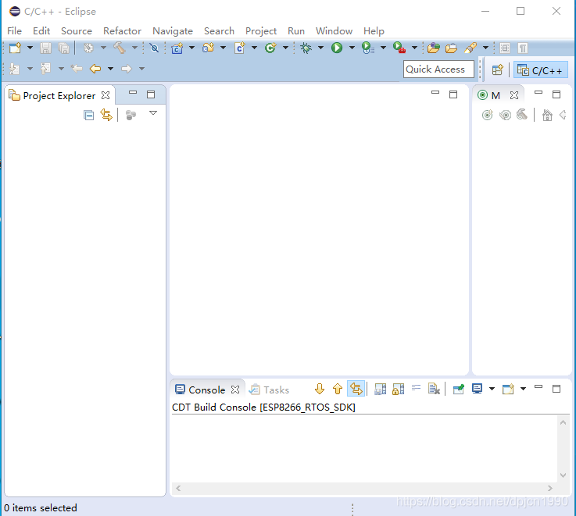Click the Back navigation arrow
Screen dimensions: 576x516
pos(95,69)
